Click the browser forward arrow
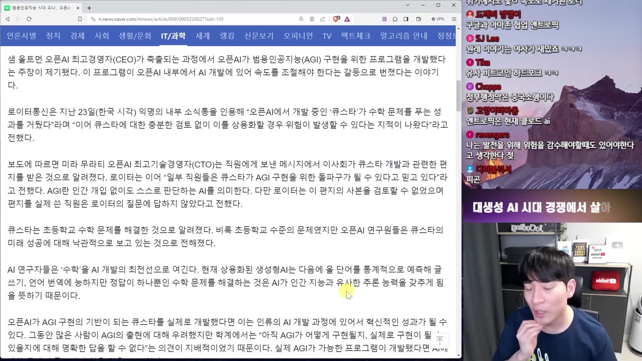This screenshot has width=642, height=361. 18,19
